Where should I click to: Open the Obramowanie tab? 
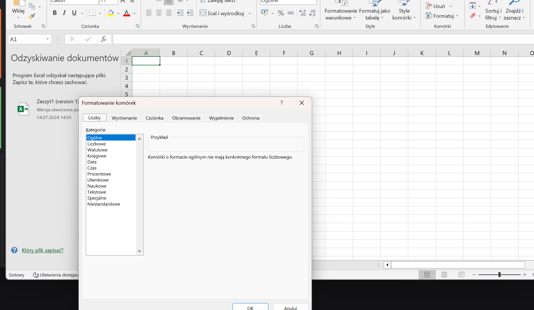(186, 118)
